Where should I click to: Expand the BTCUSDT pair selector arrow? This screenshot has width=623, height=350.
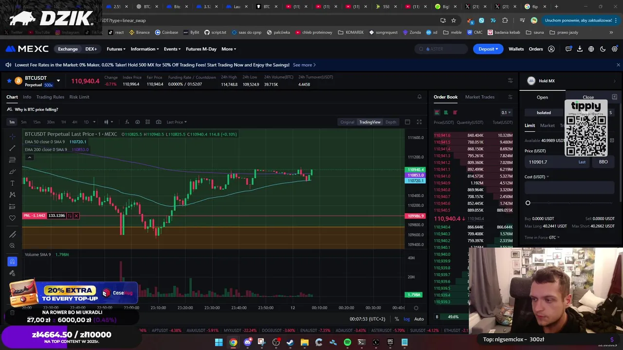pos(58,81)
